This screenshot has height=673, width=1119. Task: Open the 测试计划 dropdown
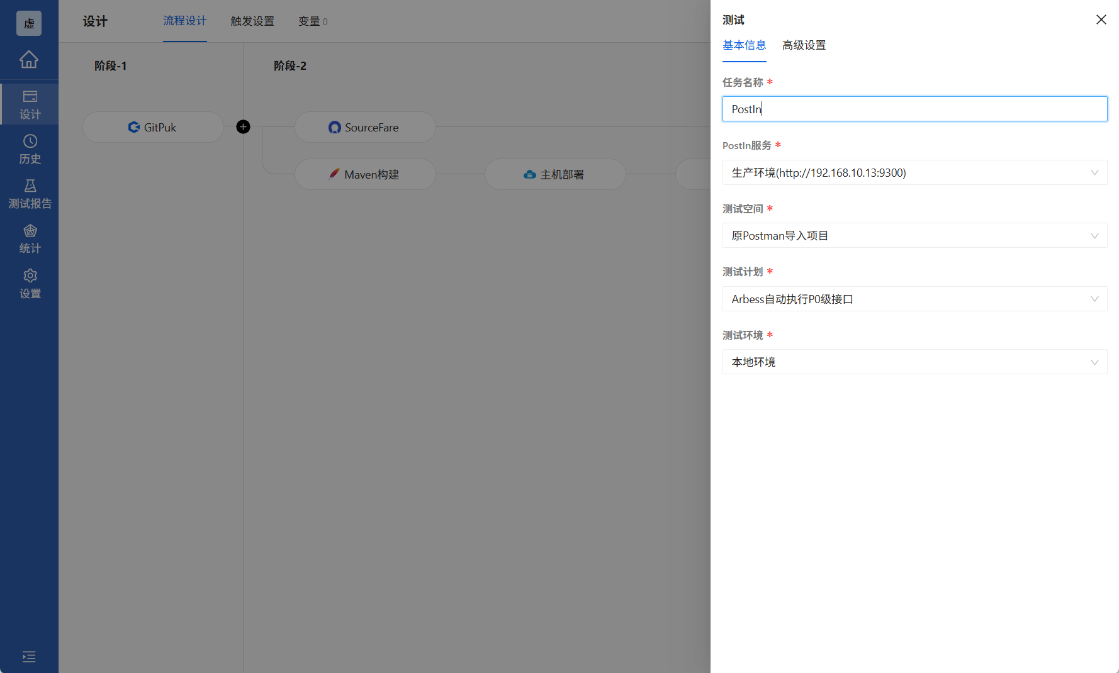(915, 299)
